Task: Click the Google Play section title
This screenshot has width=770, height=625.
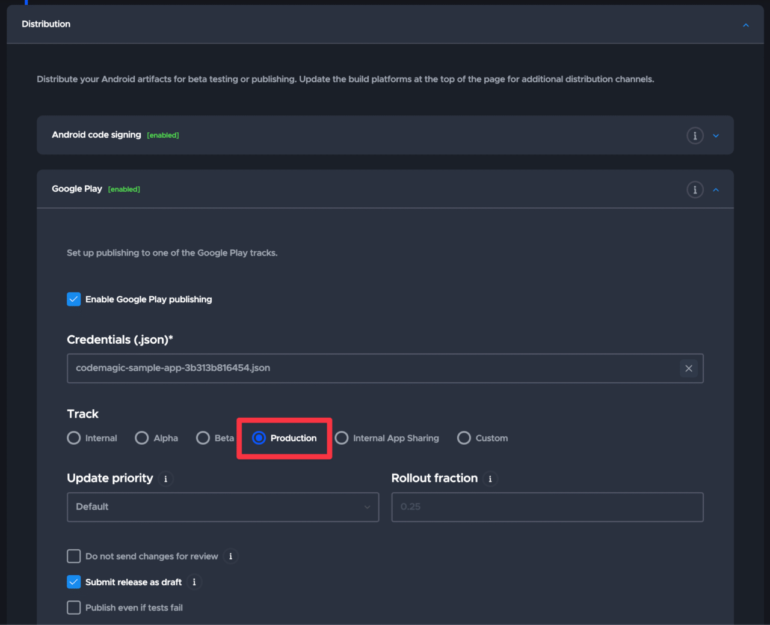Action: (77, 189)
